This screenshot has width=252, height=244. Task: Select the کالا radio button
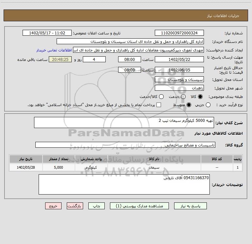tap(200, 97)
